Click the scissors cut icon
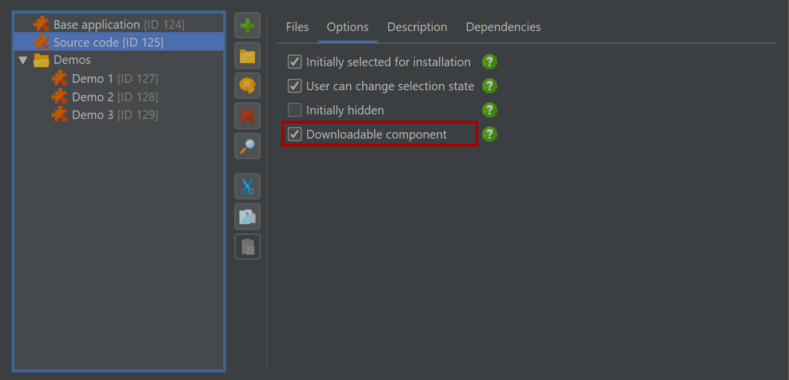 coord(247,186)
